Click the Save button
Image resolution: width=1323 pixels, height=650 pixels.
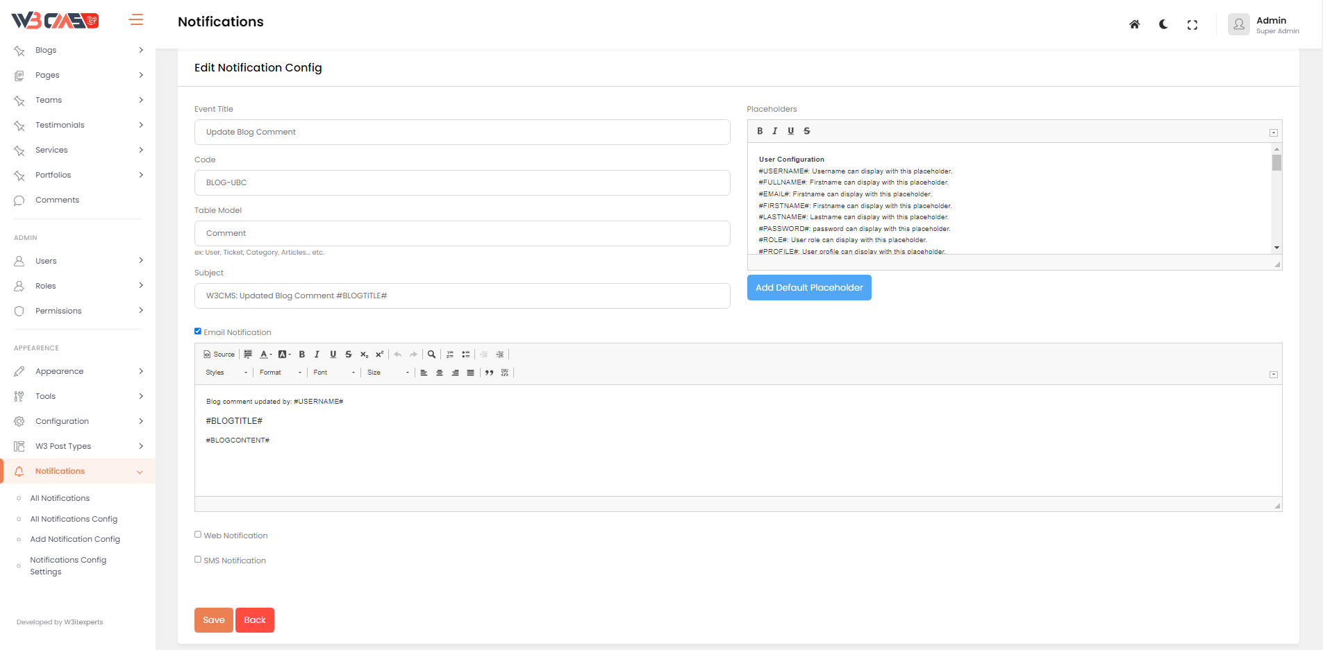coord(213,620)
